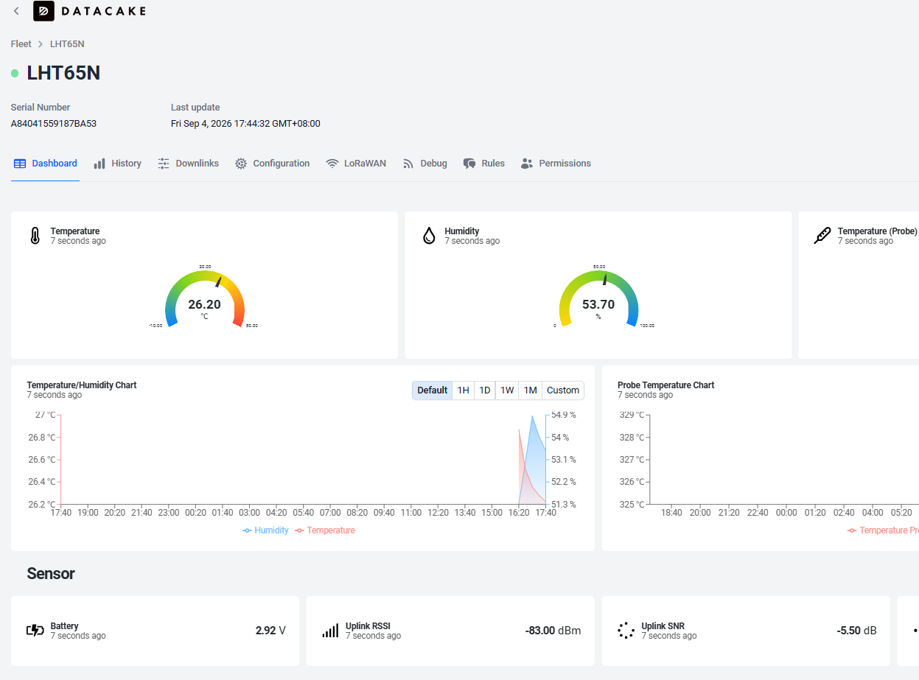Viewport: 919px width, 680px height.
Task: Click the LHT65N device title
Action: 63,73
